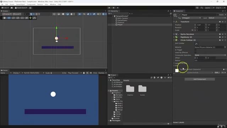Open the Asset Store dropdown
The width and height of the screenshot is (227, 128).
coord(21,8)
